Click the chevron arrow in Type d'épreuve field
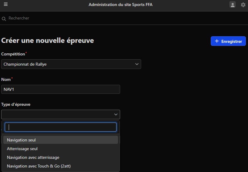Screen dimensions: 248x172 (116, 114)
